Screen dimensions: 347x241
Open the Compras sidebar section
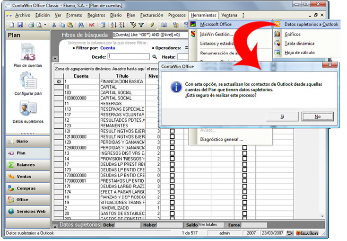click(28, 188)
